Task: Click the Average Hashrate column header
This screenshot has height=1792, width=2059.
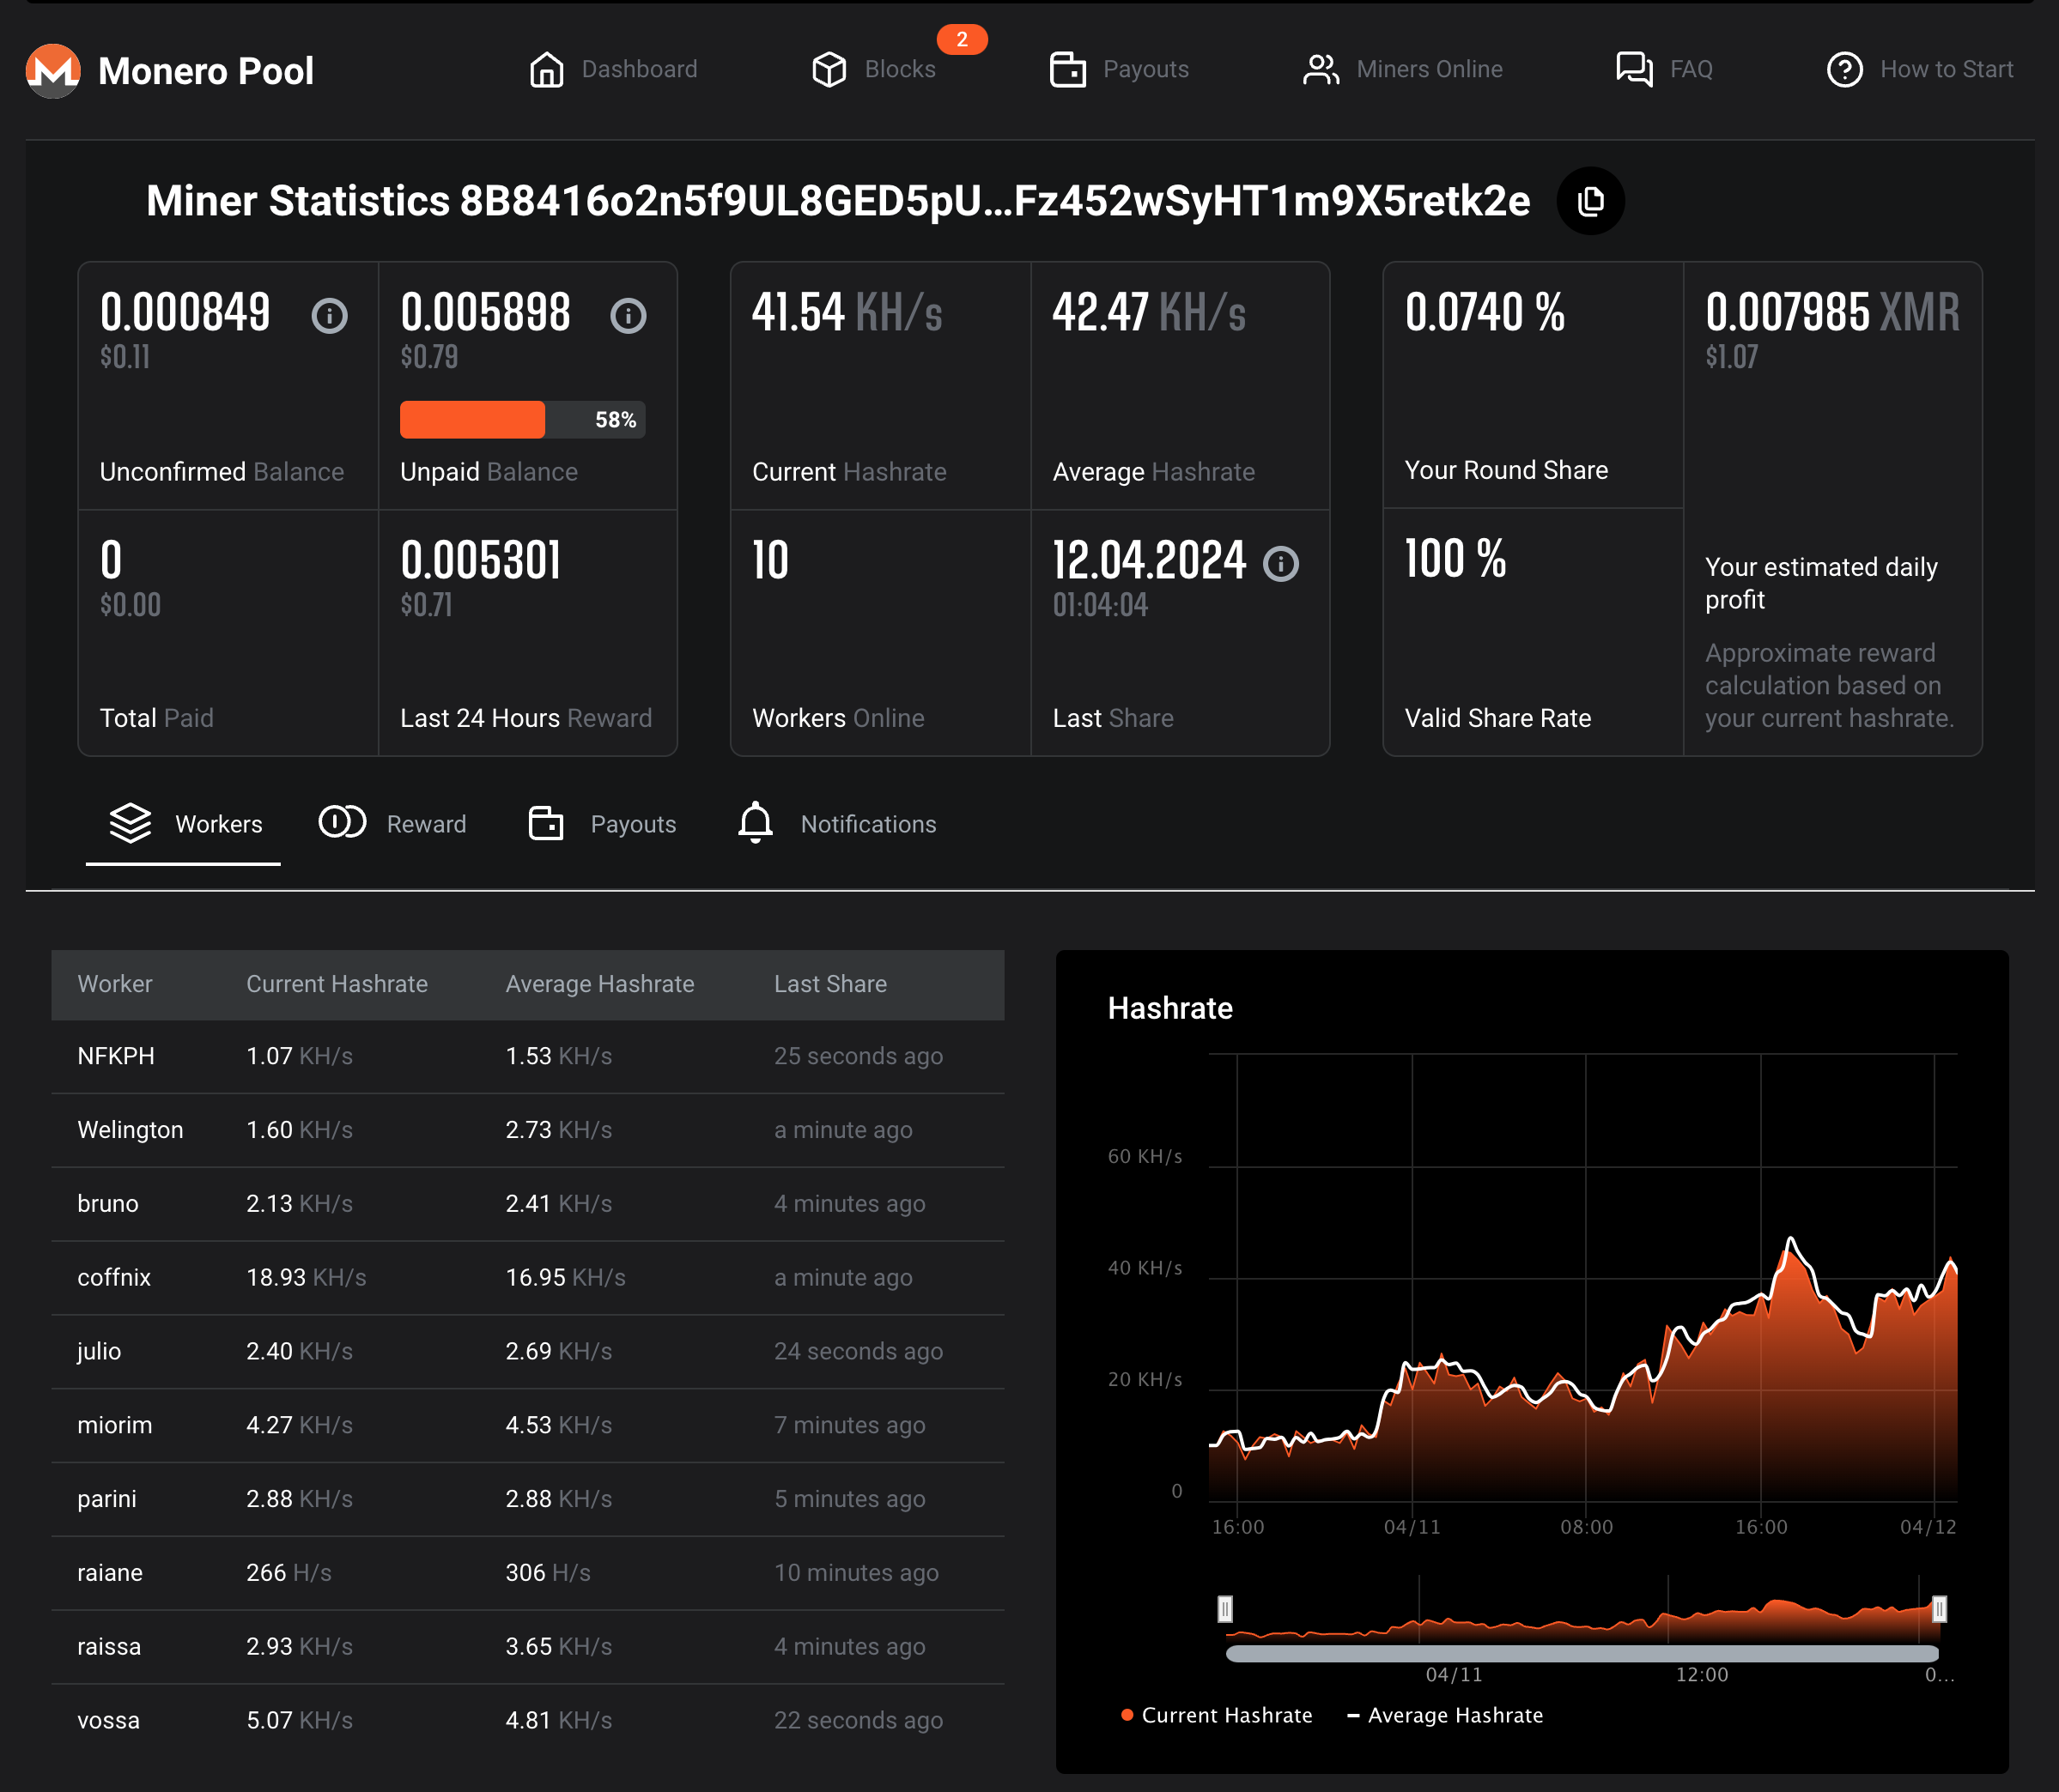Action: [x=599, y=984]
